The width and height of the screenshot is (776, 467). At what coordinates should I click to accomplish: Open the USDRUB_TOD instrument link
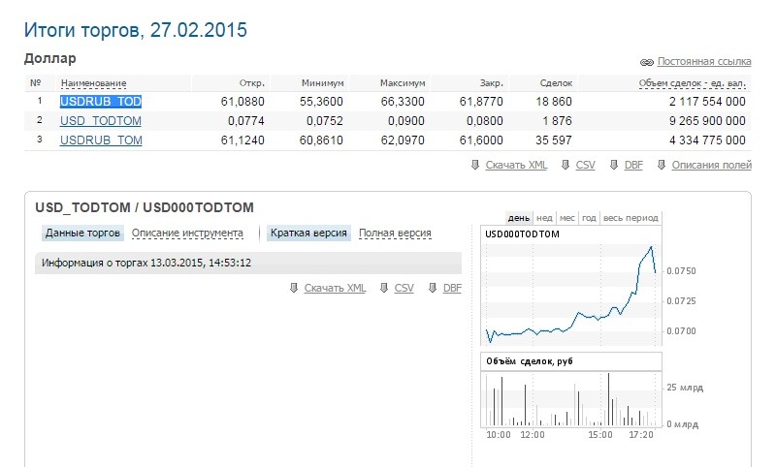101,101
